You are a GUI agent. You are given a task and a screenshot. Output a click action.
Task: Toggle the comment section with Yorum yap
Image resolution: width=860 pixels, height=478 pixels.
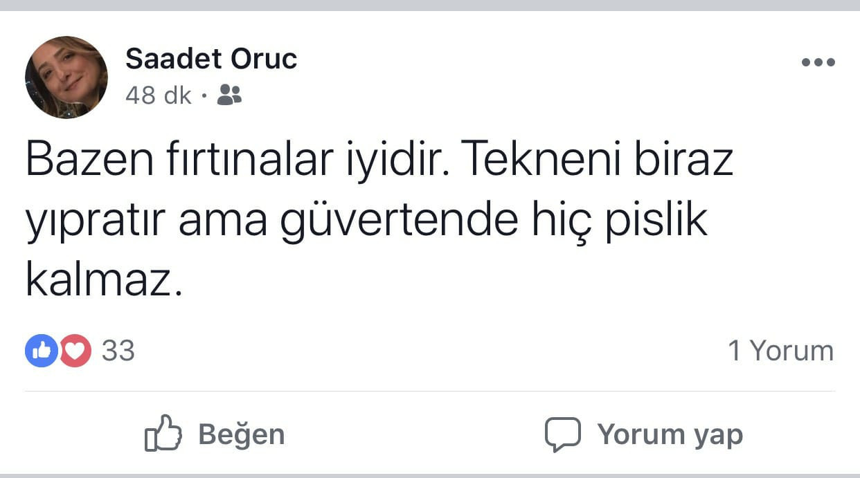[644, 434]
